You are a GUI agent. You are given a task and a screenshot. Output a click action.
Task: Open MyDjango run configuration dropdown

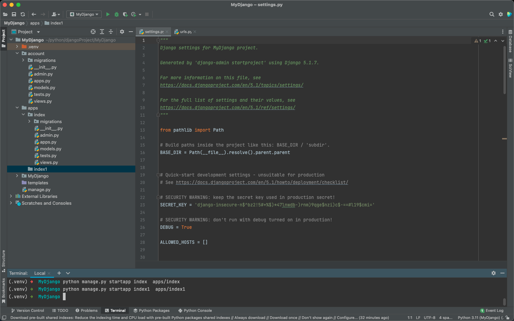point(84,14)
